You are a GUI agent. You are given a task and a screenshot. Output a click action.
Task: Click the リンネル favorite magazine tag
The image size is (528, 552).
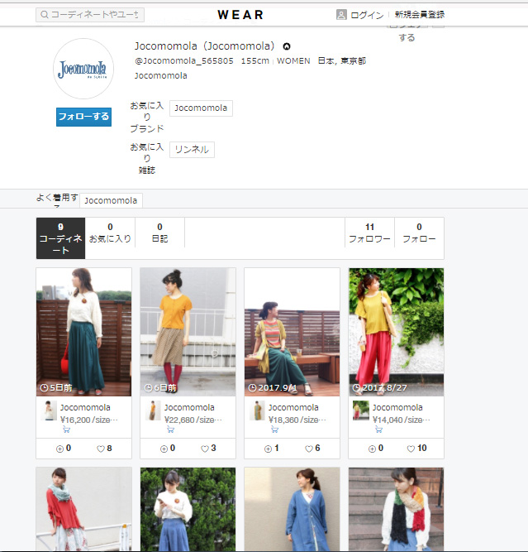pyautogui.click(x=192, y=150)
